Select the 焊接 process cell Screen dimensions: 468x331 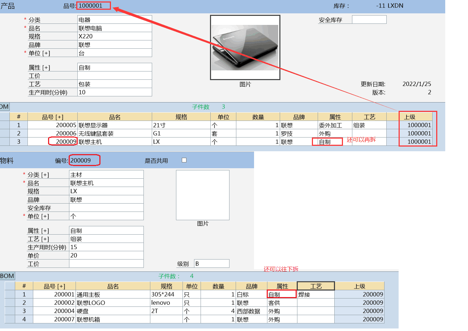(316, 295)
